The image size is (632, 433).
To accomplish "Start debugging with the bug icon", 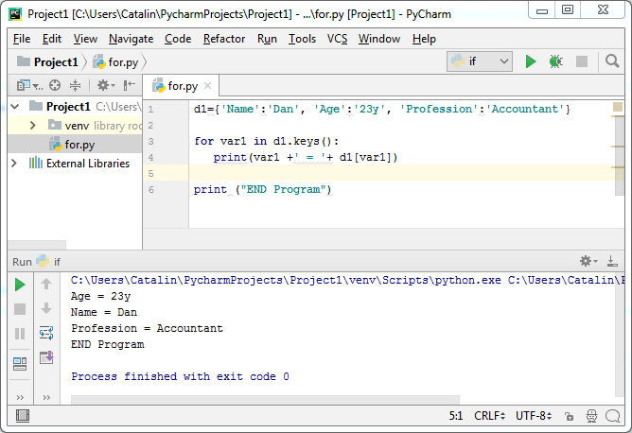I will [555, 61].
